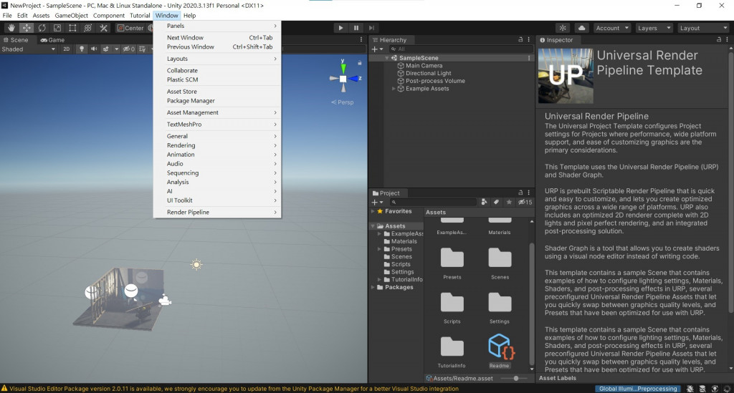Image resolution: width=734 pixels, height=393 pixels.
Task: Click the Scene orientation gizmo
Action: (x=343, y=79)
